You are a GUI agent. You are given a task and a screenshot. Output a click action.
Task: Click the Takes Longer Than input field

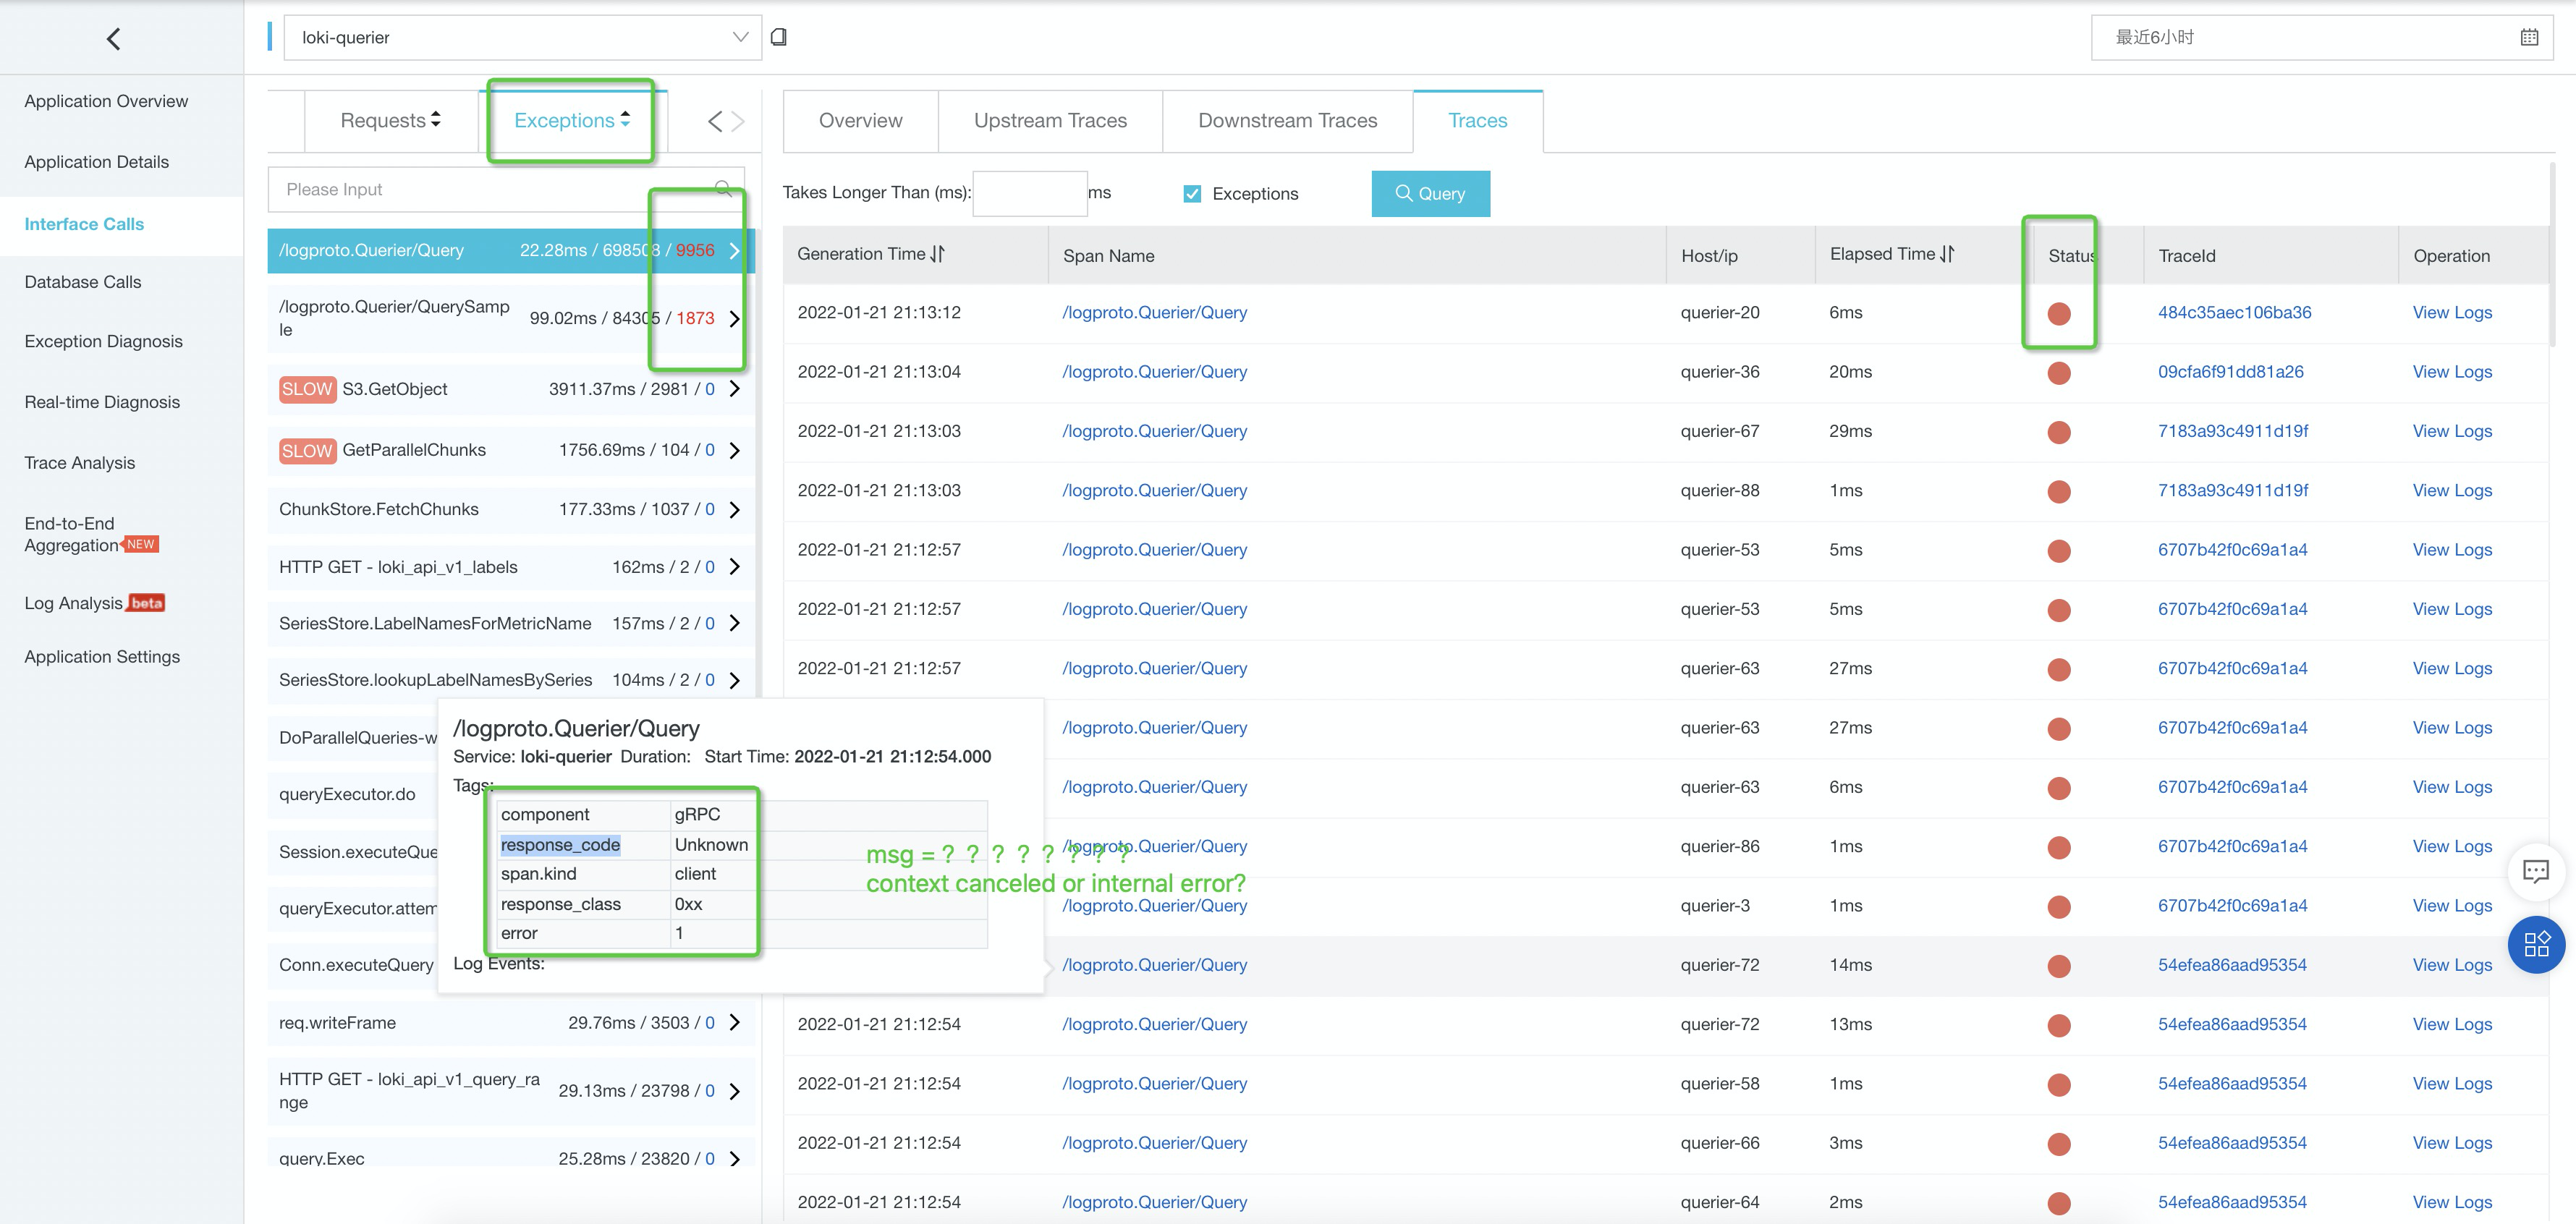(x=1029, y=192)
